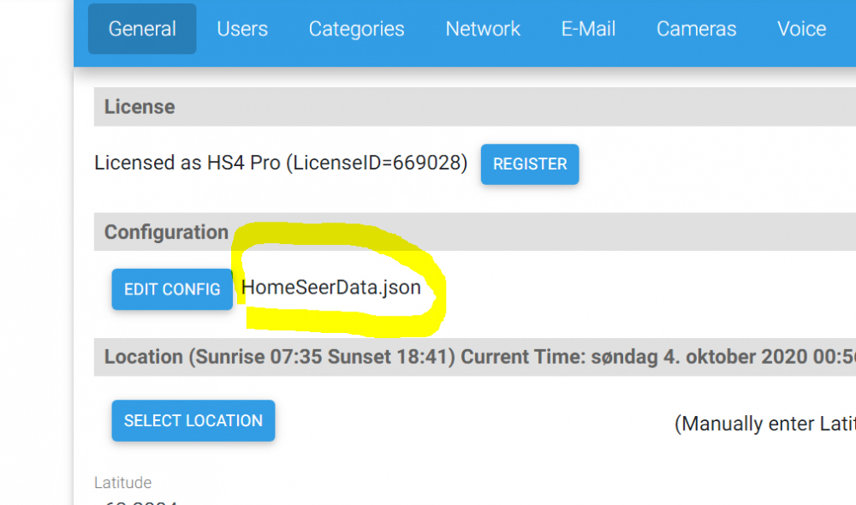Select the Network tab

483,29
